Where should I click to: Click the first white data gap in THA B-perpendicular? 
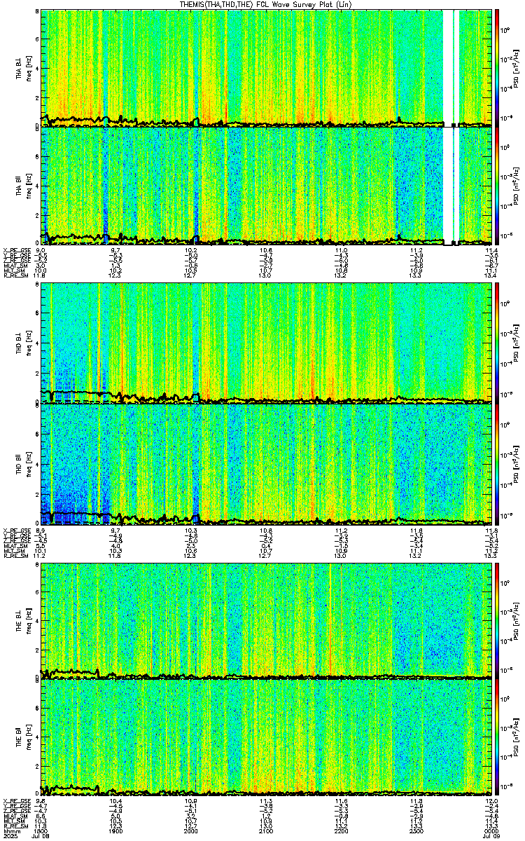click(x=448, y=67)
